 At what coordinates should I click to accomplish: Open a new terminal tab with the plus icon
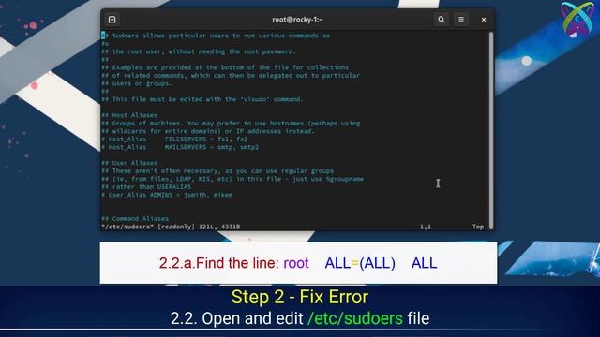[x=112, y=20]
